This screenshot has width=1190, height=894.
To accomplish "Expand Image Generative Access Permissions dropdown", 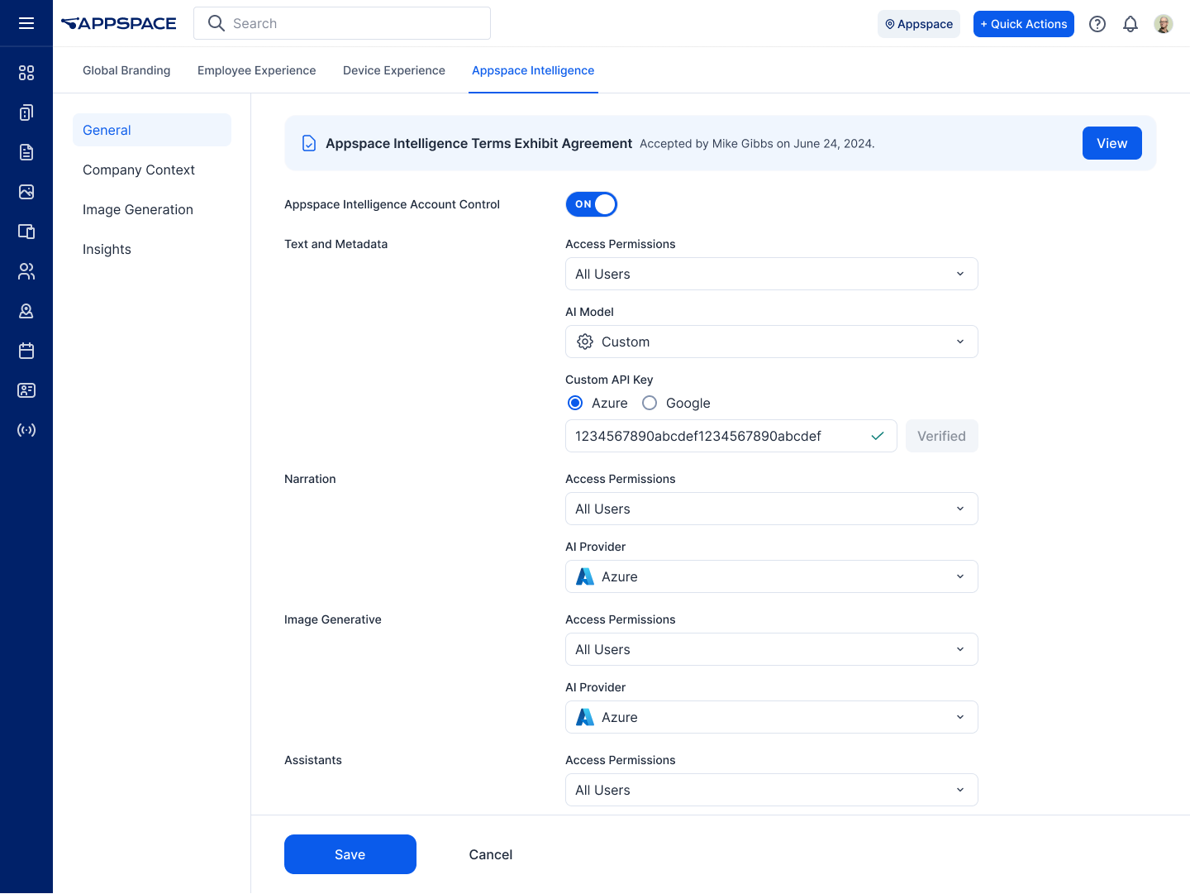I will click(772, 649).
